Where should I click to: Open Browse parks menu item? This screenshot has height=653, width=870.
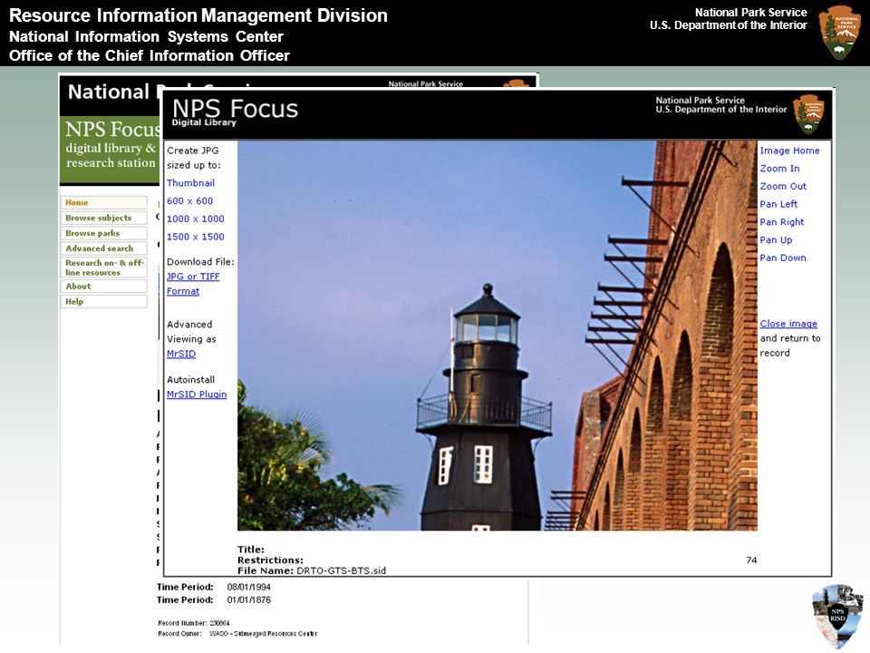pos(103,233)
